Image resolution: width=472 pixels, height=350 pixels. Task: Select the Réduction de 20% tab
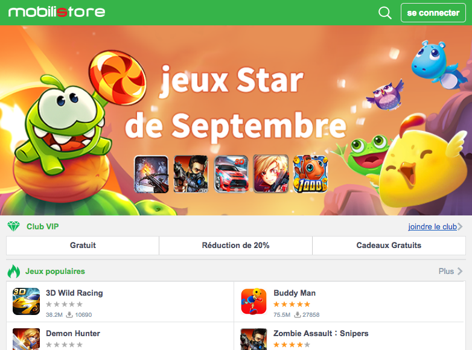236,245
